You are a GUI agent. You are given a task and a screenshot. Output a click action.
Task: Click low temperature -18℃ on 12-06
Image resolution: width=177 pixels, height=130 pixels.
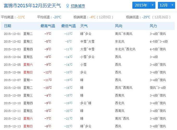pyautogui.click(x=68, y=72)
